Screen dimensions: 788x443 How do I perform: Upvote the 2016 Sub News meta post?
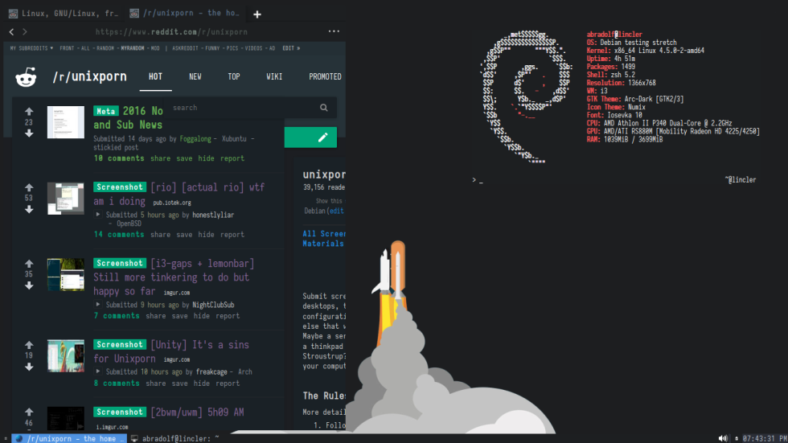[x=29, y=112]
